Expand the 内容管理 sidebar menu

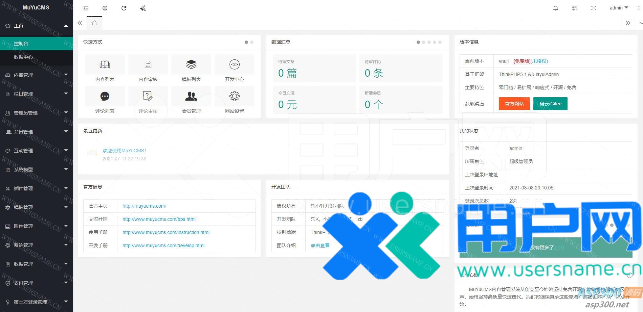[36, 75]
